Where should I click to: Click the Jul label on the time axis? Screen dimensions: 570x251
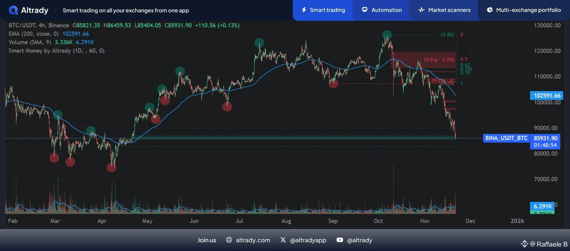pos(239,221)
